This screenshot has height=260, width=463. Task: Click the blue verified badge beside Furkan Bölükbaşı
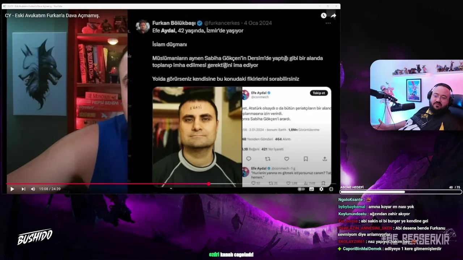pyautogui.click(x=199, y=23)
